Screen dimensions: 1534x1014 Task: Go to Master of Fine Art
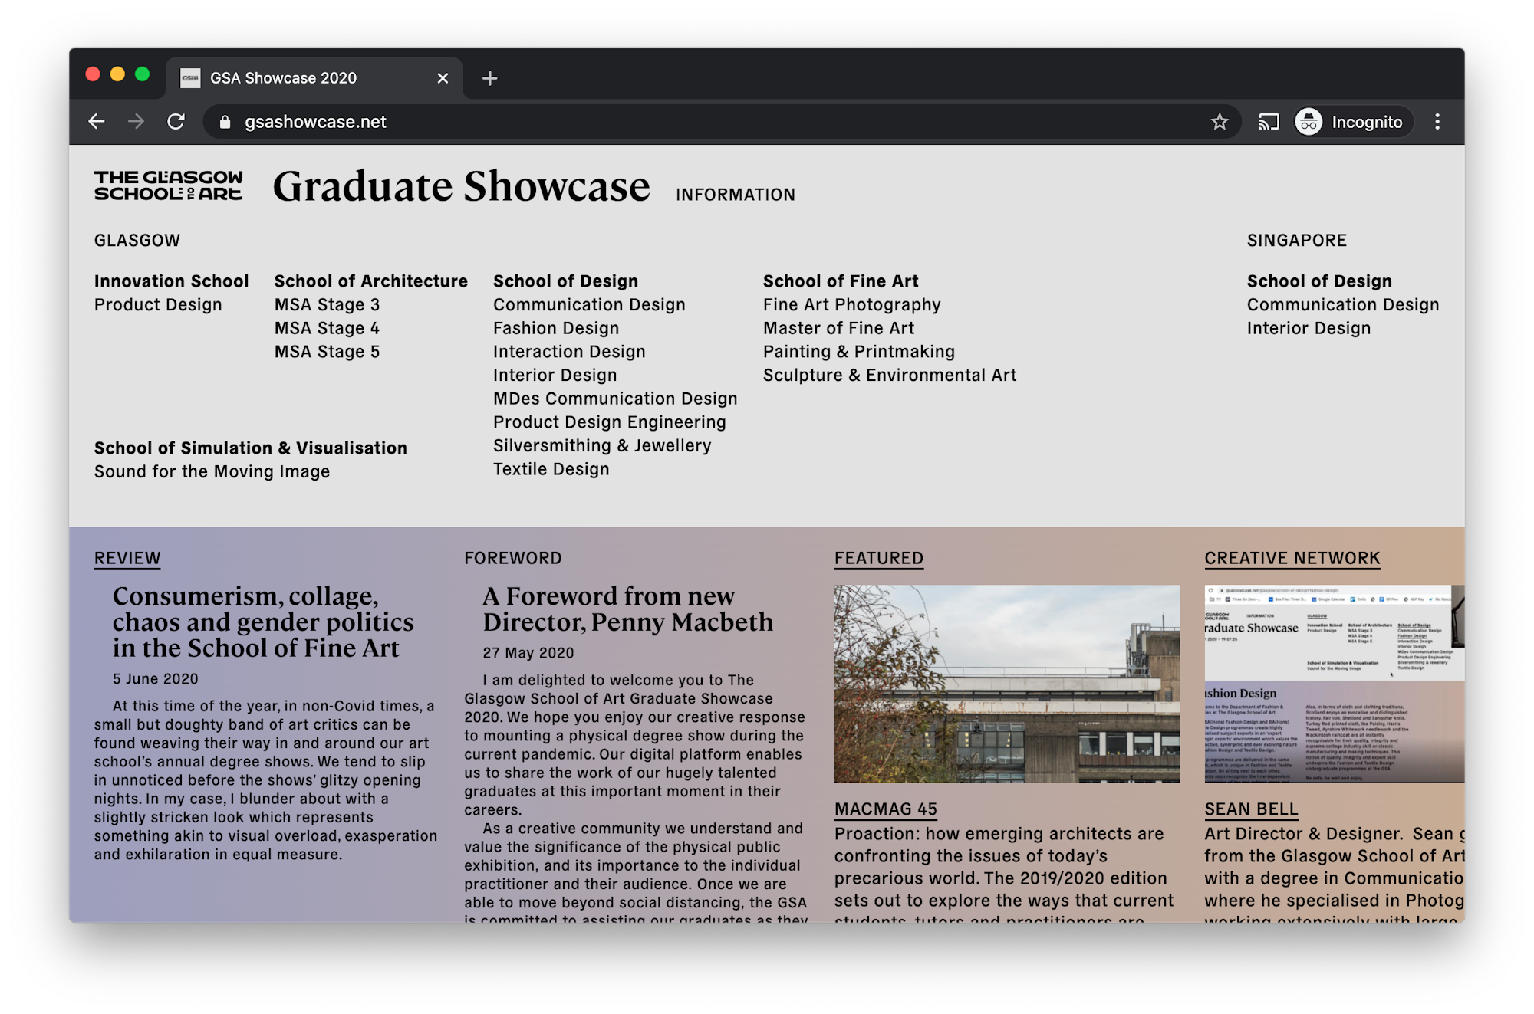click(x=838, y=329)
